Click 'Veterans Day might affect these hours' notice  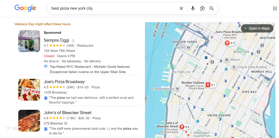[43, 24]
